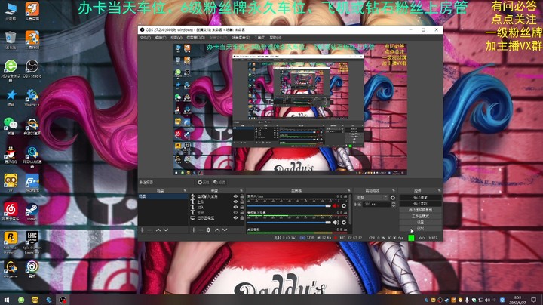
Task: Open the Windows Start menu
Action: [x=7, y=300]
